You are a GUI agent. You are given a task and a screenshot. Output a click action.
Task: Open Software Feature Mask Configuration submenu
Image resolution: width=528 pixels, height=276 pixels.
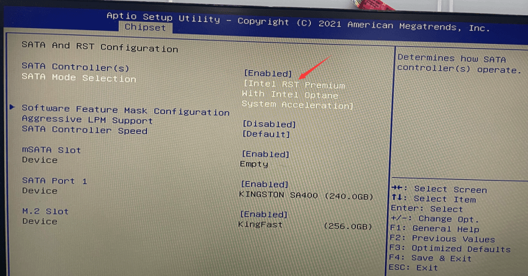coord(125,110)
